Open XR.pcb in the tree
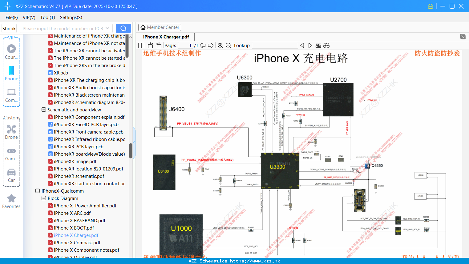The height and width of the screenshot is (264, 469). point(61,73)
